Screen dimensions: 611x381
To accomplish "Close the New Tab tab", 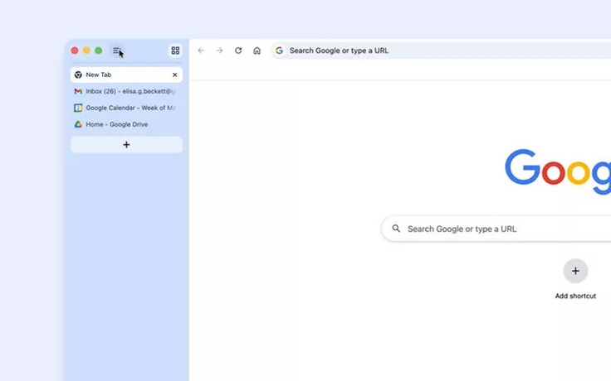I will click(x=174, y=75).
